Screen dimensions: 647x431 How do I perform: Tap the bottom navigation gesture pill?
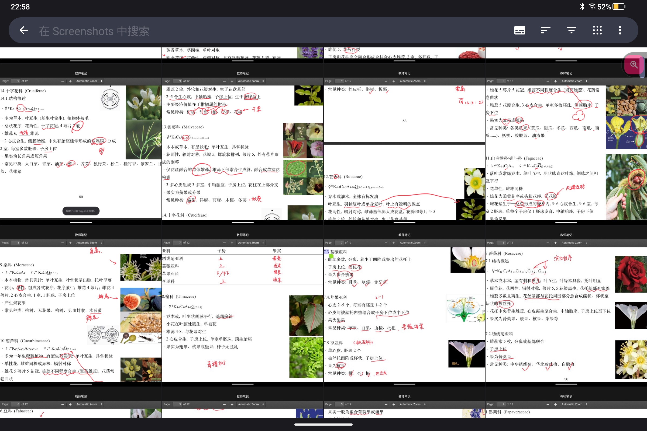coord(323,425)
